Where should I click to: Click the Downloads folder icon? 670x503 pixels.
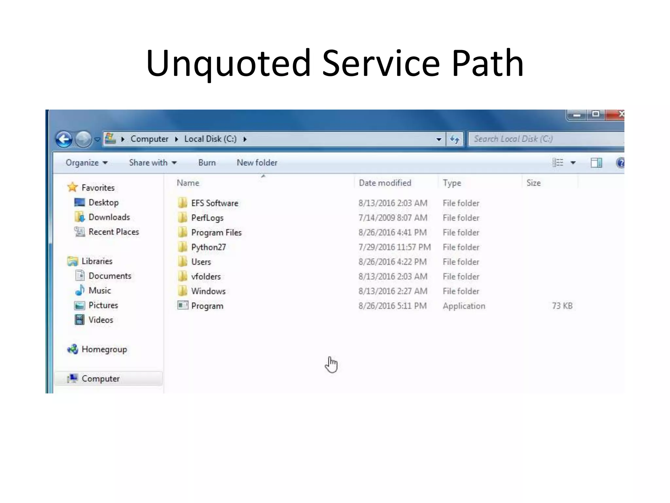coord(79,217)
